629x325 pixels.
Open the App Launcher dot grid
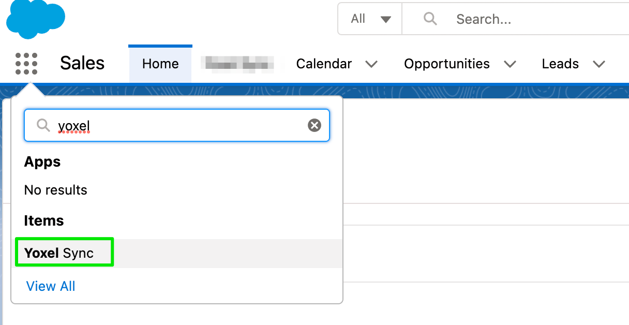coord(26,64)
